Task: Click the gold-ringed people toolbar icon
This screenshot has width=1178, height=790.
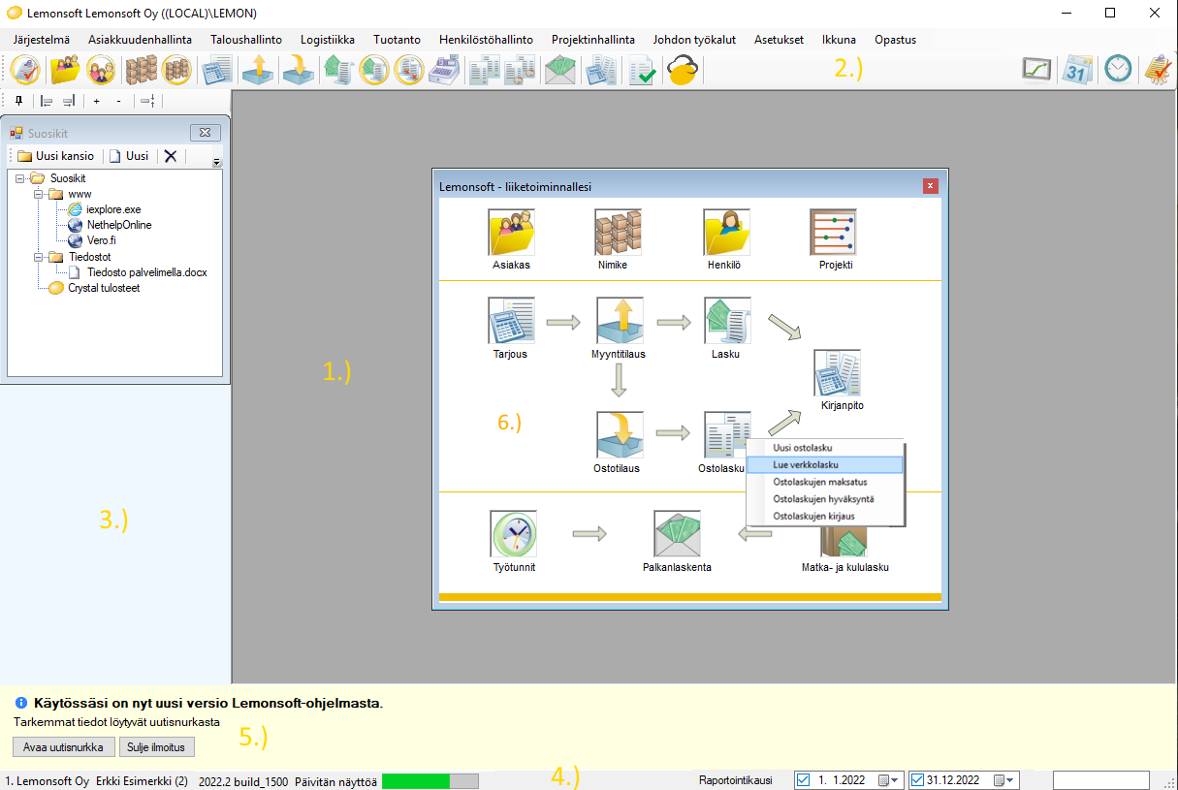Action: [101, 70]
